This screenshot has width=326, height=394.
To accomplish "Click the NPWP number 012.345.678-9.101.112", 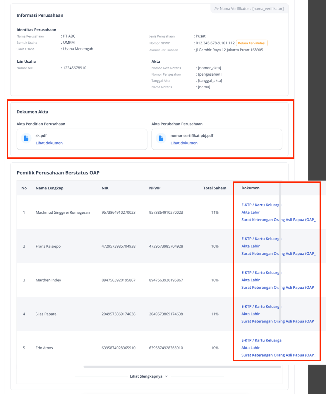I will [215, 43].
